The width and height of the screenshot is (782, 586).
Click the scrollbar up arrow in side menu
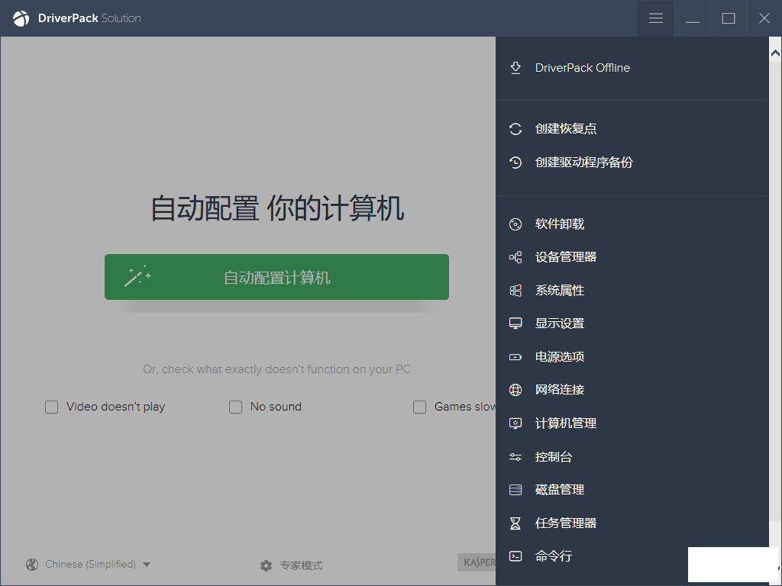[776, 53]
